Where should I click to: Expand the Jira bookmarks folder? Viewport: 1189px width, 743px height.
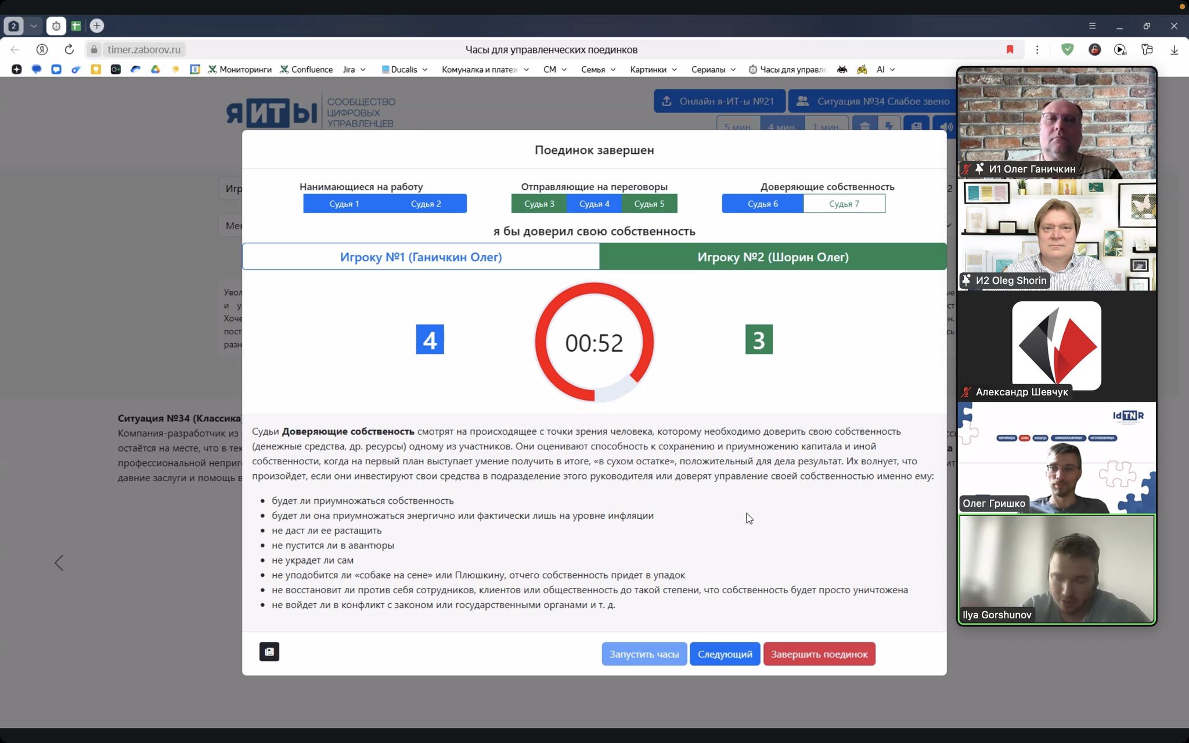pos(354,69)
